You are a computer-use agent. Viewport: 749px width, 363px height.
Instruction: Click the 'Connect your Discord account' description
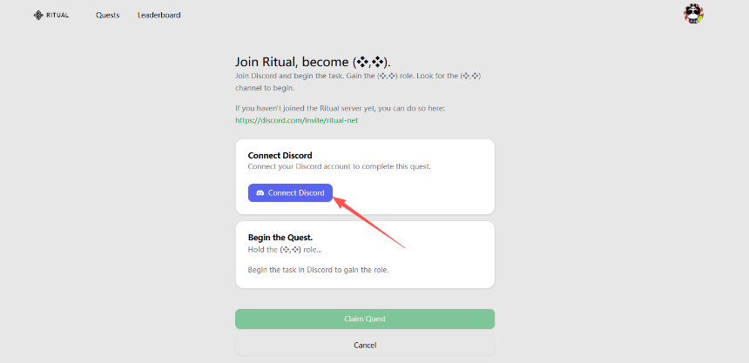click(339, 166)
